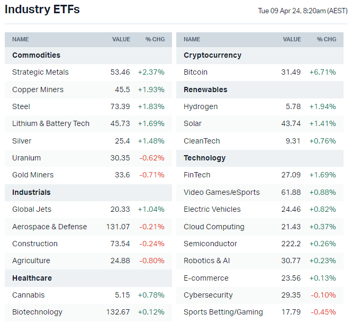Image resolution: width=352 pixels, height=323 pixels.
Task: Click the Strategic Metals ETF link
Action: 40,72
